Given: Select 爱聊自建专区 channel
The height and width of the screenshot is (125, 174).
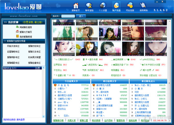Looking at the screenshot, I should tap(34, 63).
